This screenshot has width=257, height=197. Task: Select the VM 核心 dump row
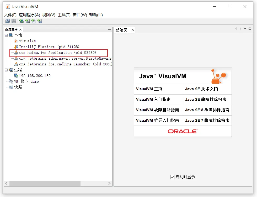click(26, 81)
